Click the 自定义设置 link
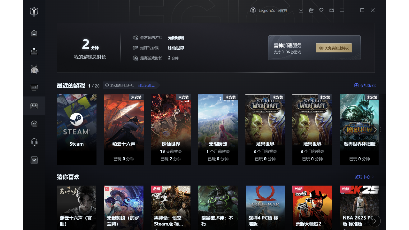Screen dimensions: 409x230 click(x=146, y=86)
